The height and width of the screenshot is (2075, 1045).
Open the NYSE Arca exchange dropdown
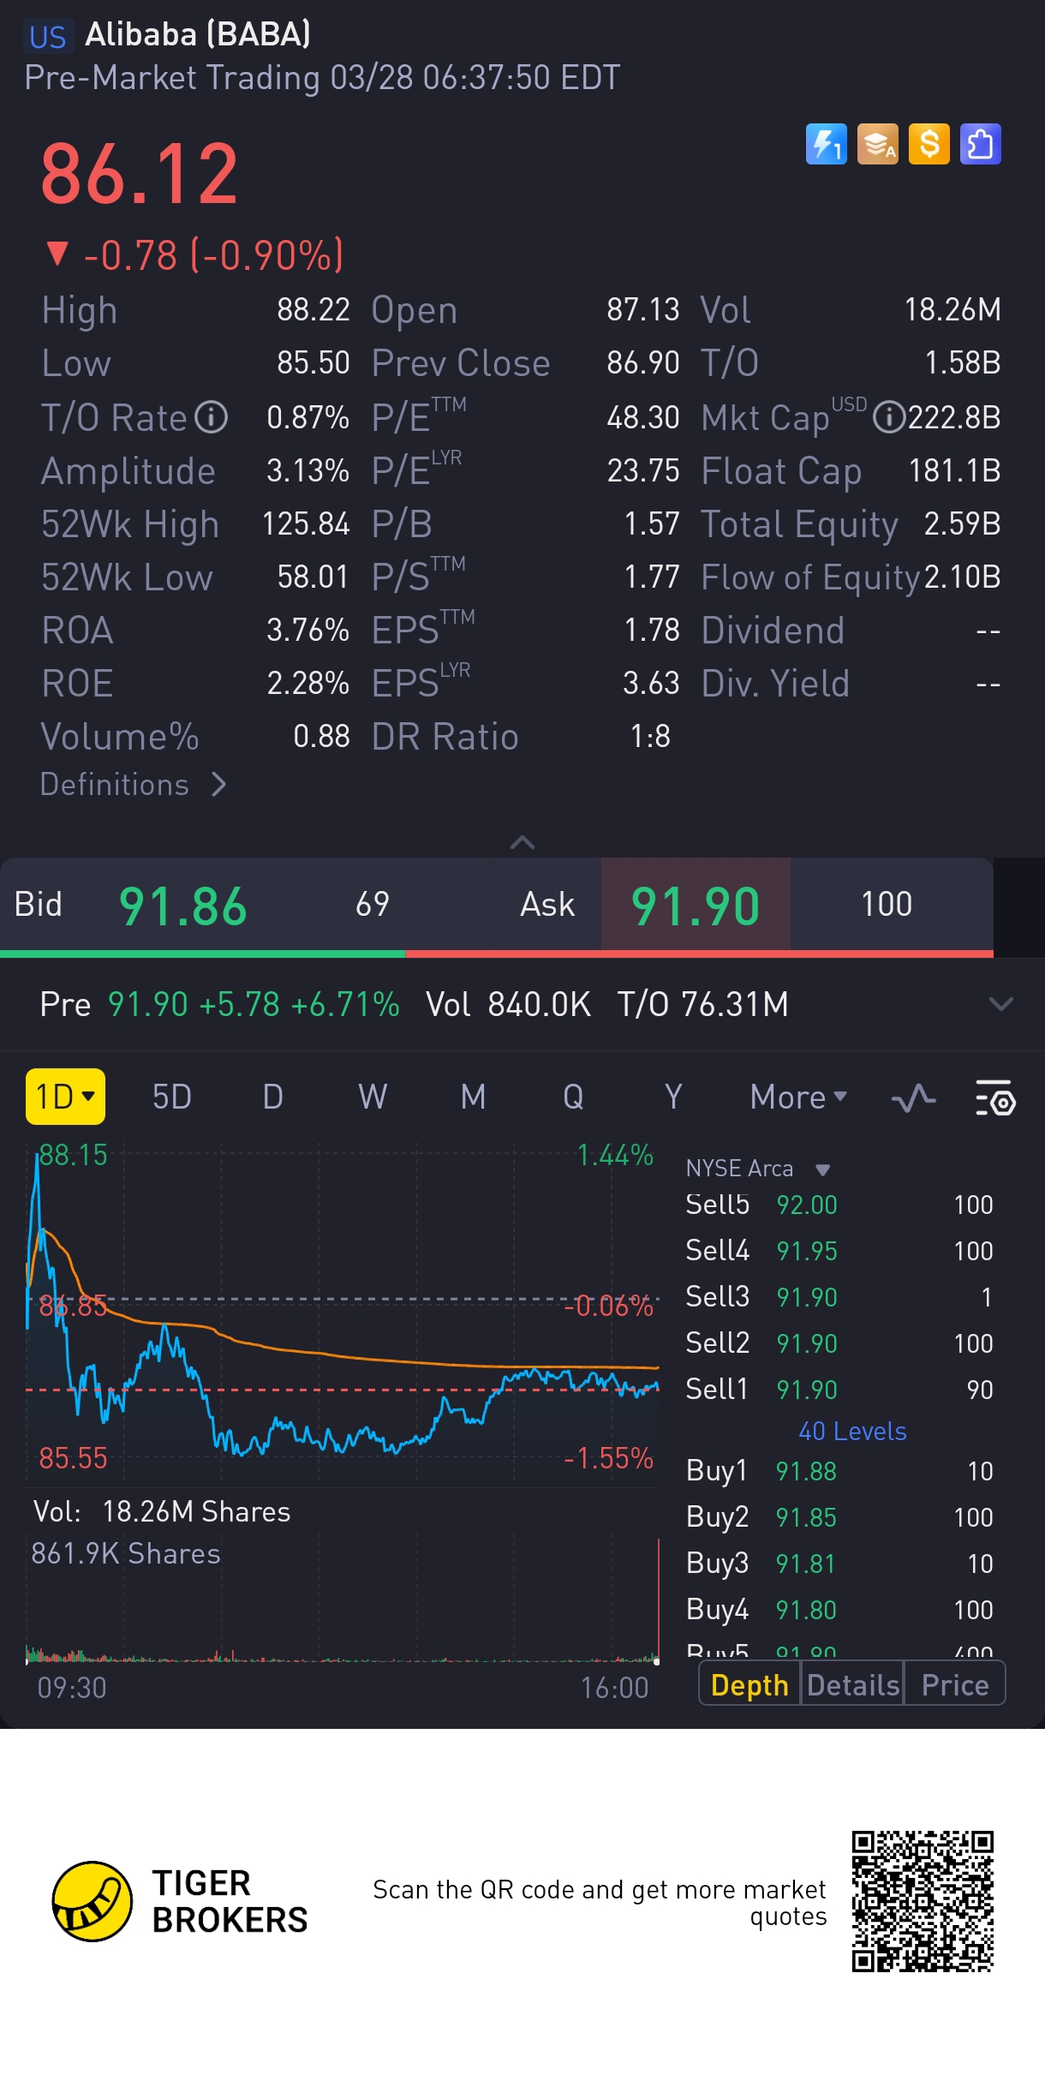(757, 1169)
